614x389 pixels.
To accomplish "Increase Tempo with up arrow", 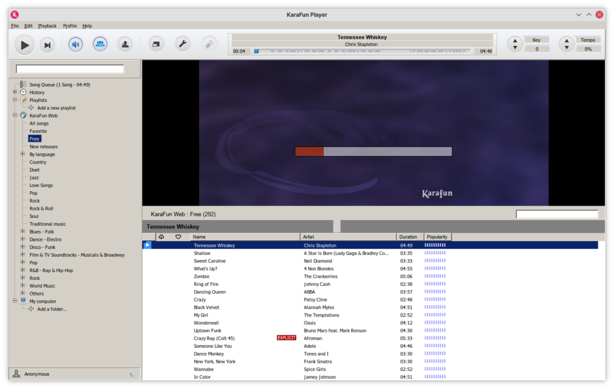I will click(x=566, y=41).
